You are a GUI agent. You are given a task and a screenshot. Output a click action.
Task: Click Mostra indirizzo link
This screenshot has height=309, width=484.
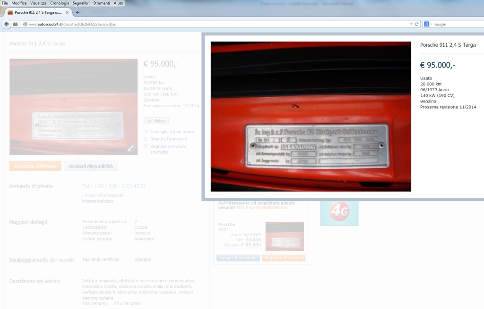coord(98,201)
